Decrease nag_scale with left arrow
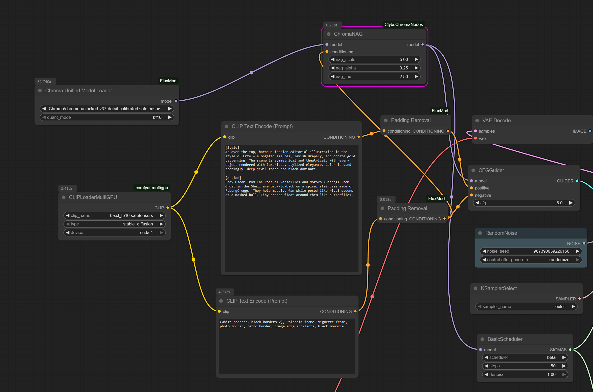The width and height of the screenshot is (593, 392). click(333, 59)
